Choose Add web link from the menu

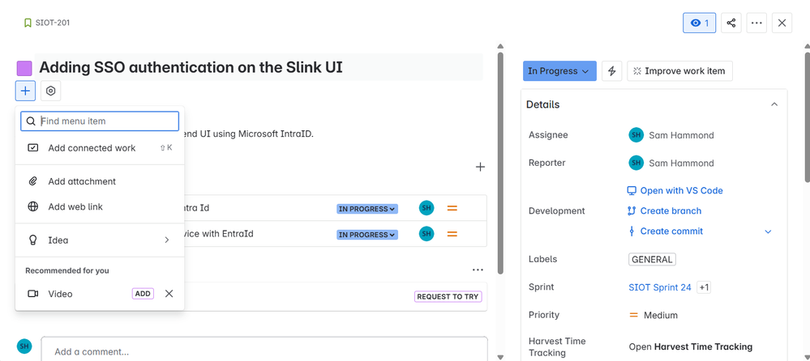coord(100,206)
